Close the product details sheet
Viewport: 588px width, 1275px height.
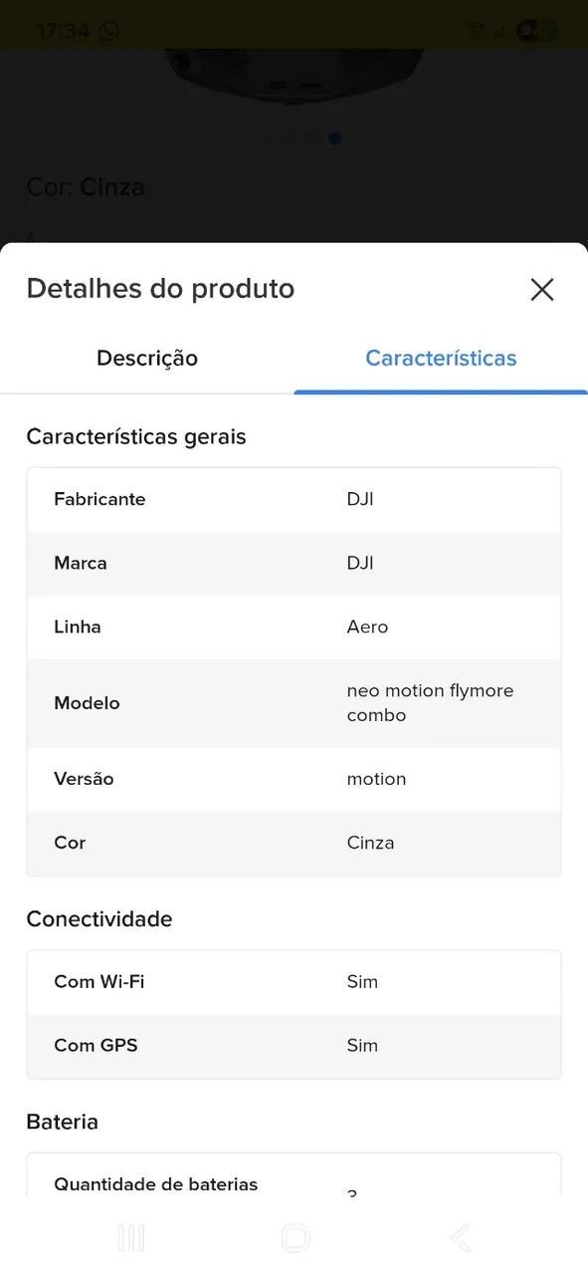[x=542, y=289]
